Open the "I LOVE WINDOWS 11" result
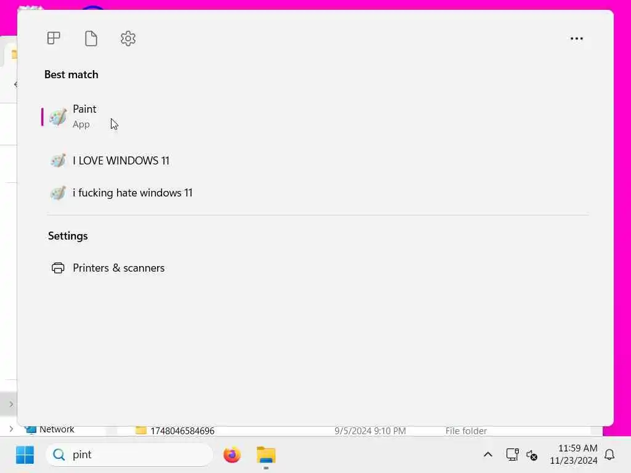This screenshot has height=473, width=631. pos(314,161)
